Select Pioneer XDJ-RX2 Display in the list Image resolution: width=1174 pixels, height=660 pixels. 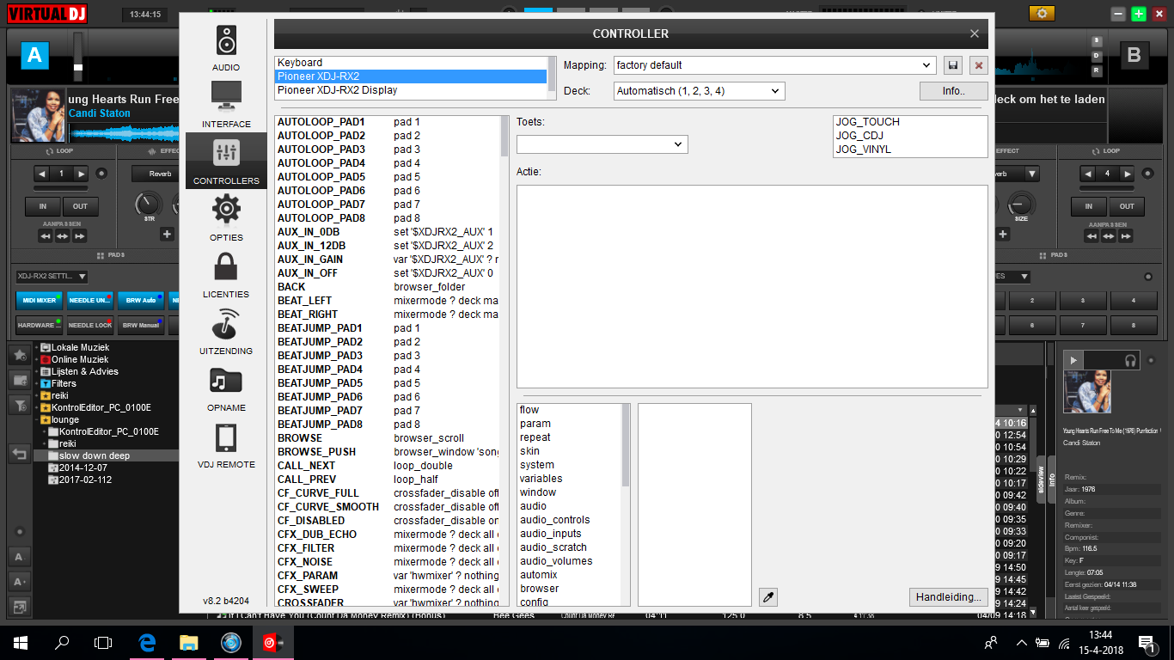(411, 90)
